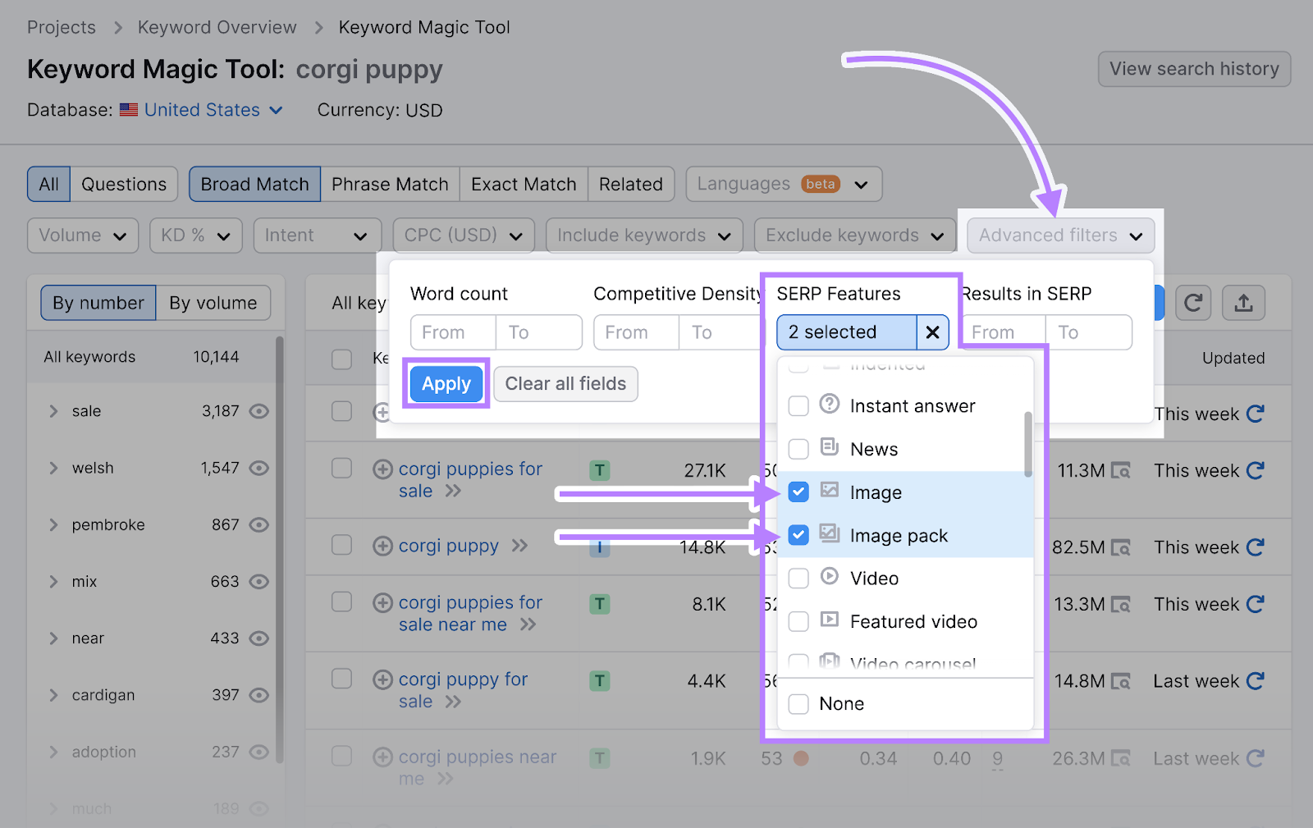Open the CPC (USD) filter dropdown

click(x=464, y=236)
